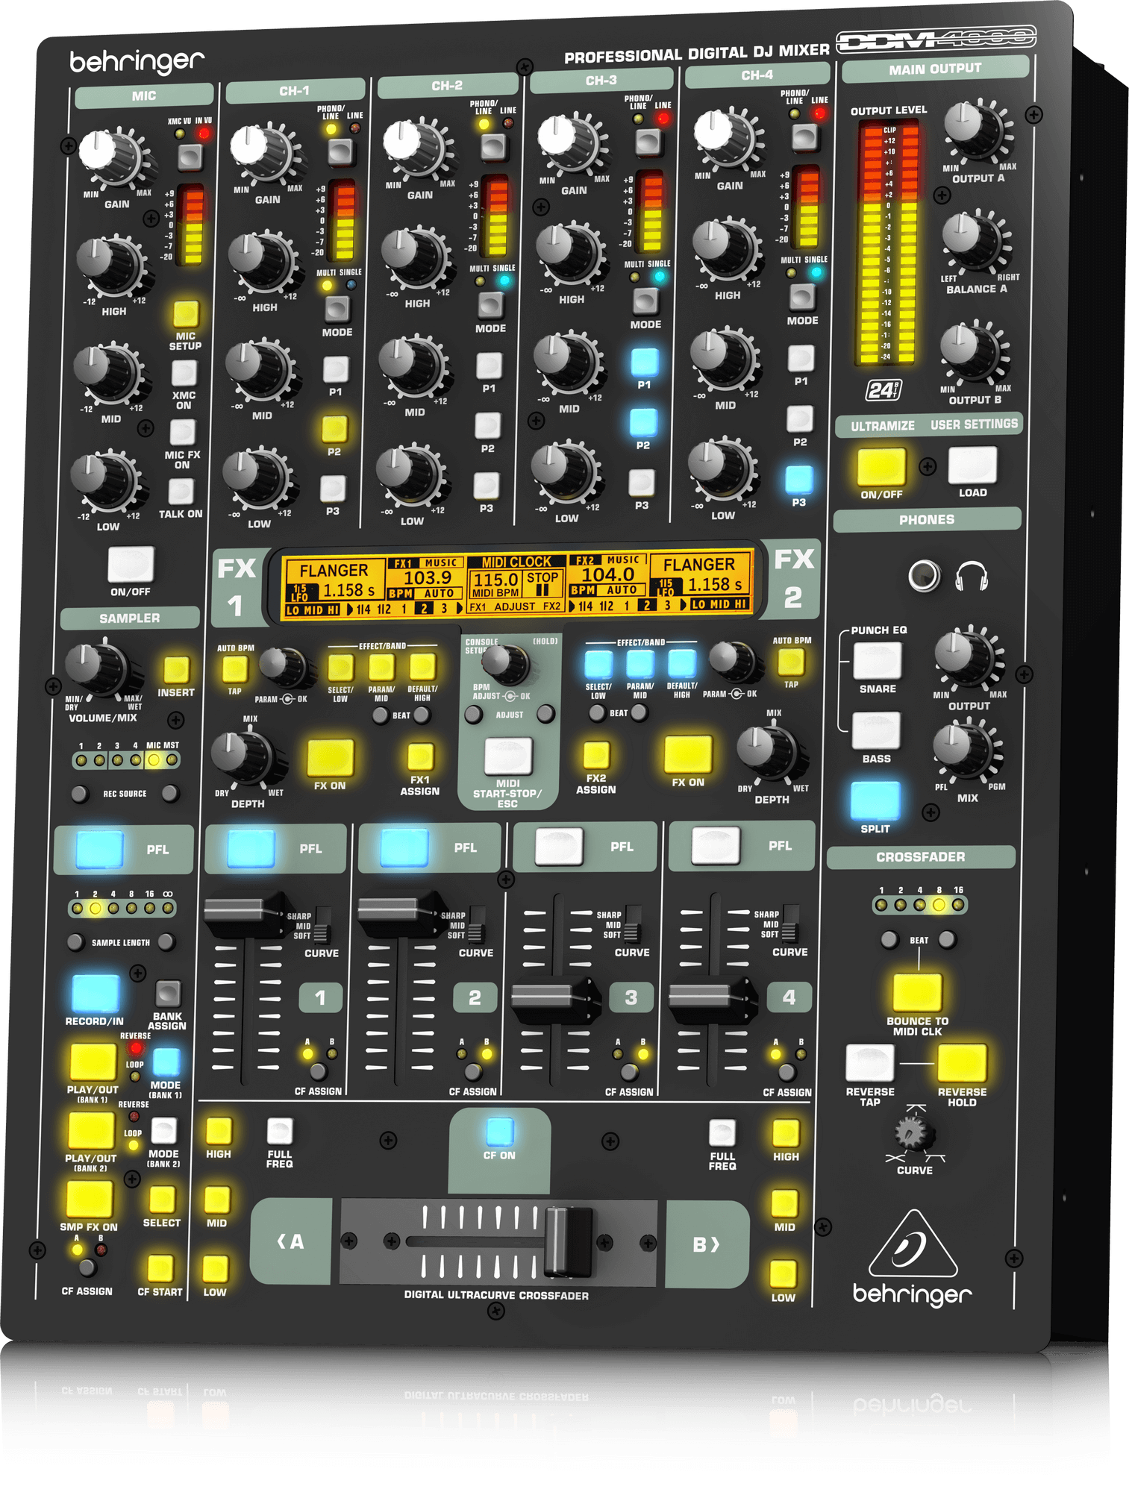Viewport: 1129px width, 1492px height.
Task: Click the Crossfader A side pad
Action: (291, 1241)
